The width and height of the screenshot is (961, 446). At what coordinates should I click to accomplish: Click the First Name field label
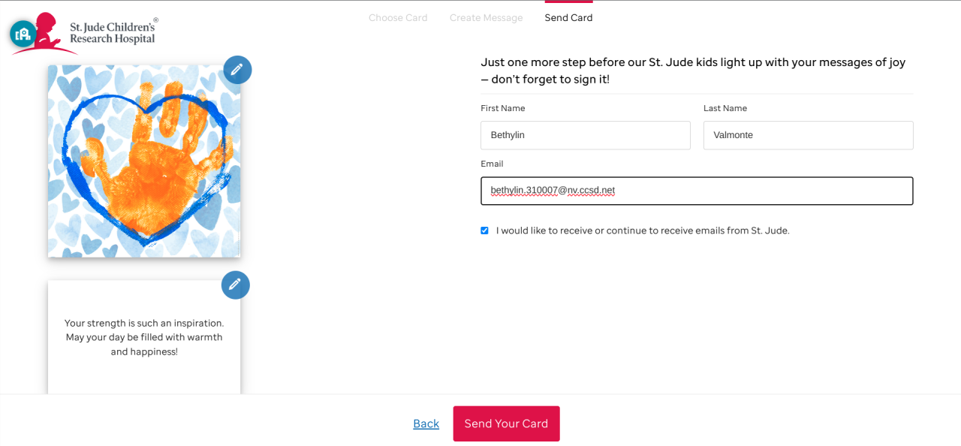point(503,108)
